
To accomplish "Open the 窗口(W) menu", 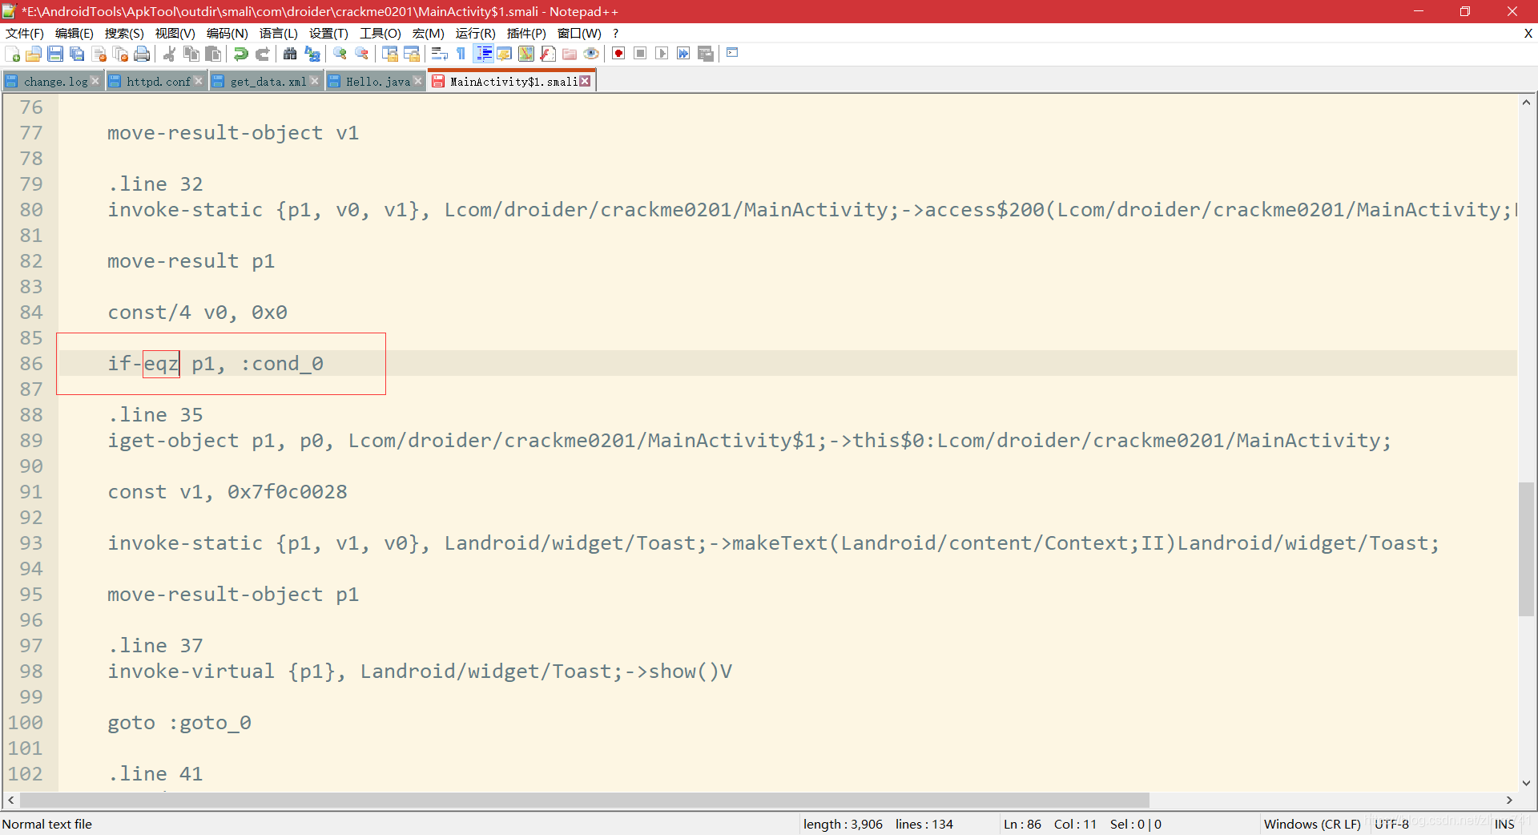I will coord(579,33).
